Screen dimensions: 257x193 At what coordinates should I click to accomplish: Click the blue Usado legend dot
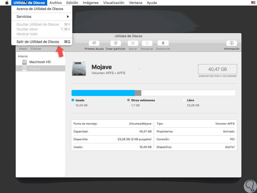pyautogui.click(x=73, y=100)
